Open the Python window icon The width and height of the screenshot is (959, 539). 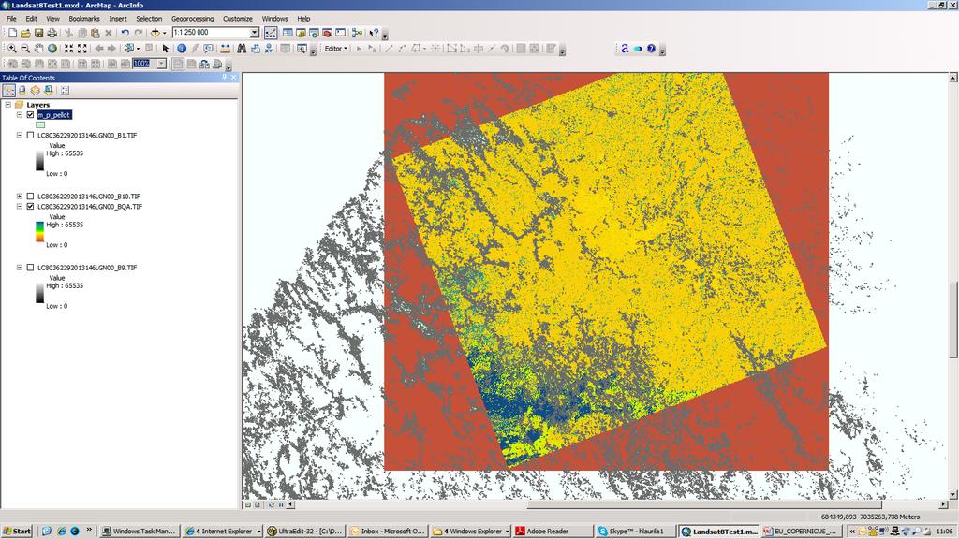point(341,33)
